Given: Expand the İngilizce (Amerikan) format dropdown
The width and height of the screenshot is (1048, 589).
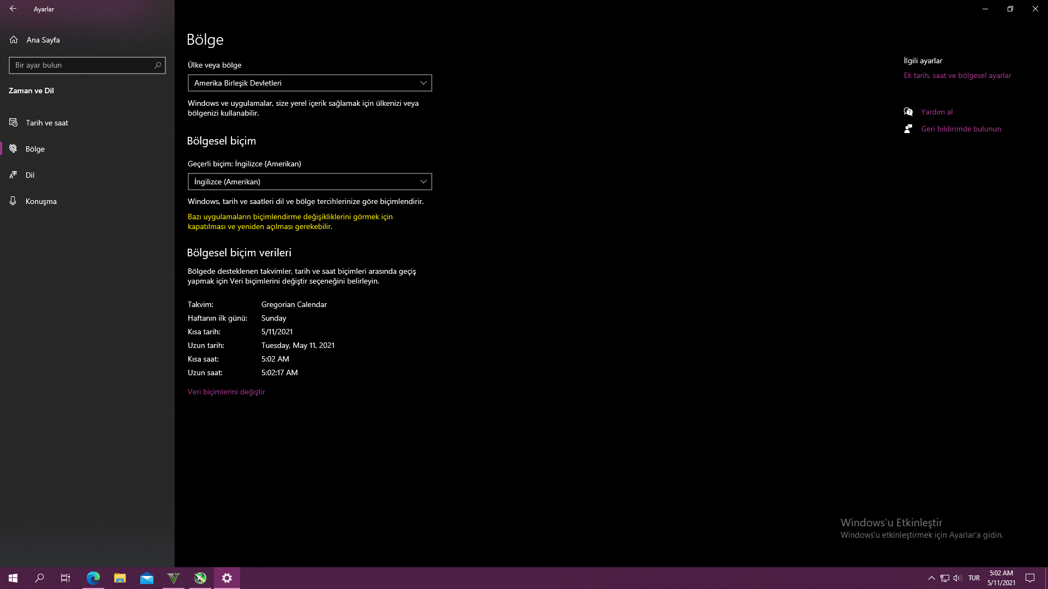Looking at the screenshot, I should pos(309,182).
